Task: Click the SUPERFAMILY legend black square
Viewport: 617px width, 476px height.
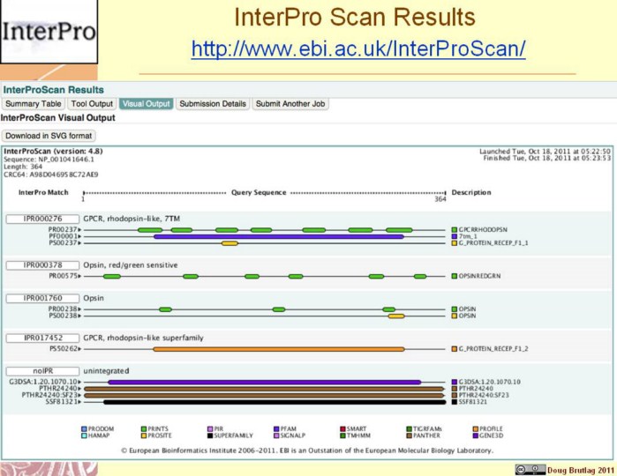Action: pyautogui.click(x=211, y=435)
